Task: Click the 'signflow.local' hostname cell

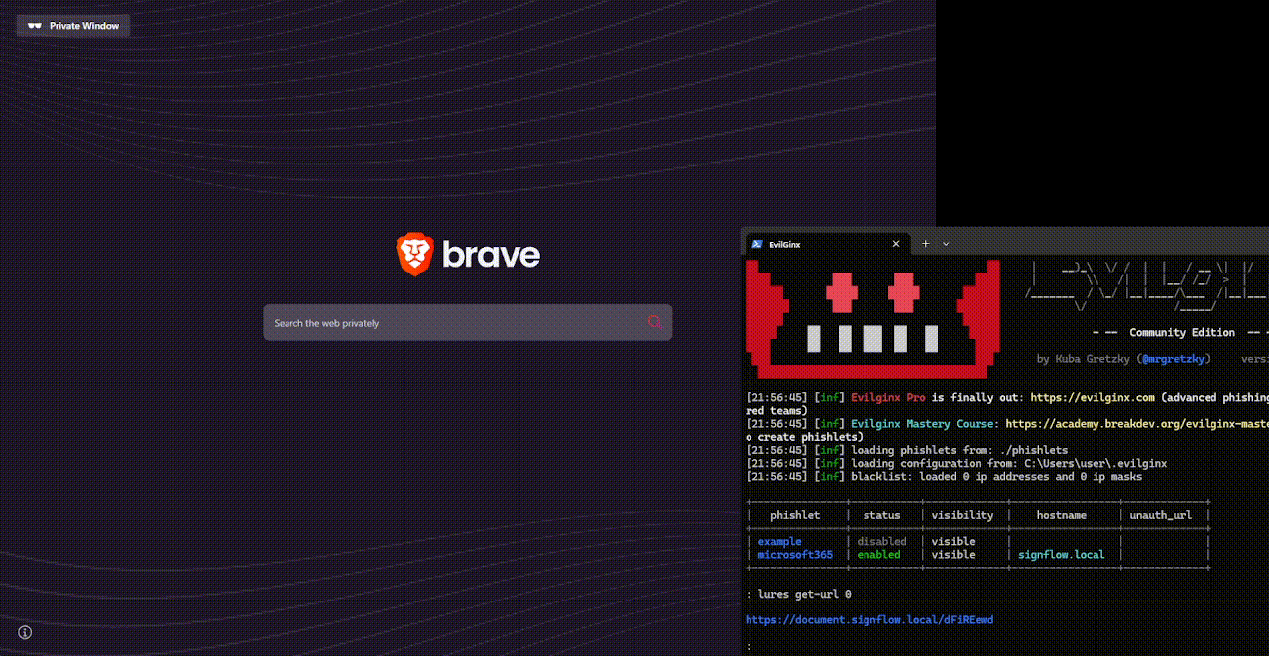Action: tap(1061, 555)
